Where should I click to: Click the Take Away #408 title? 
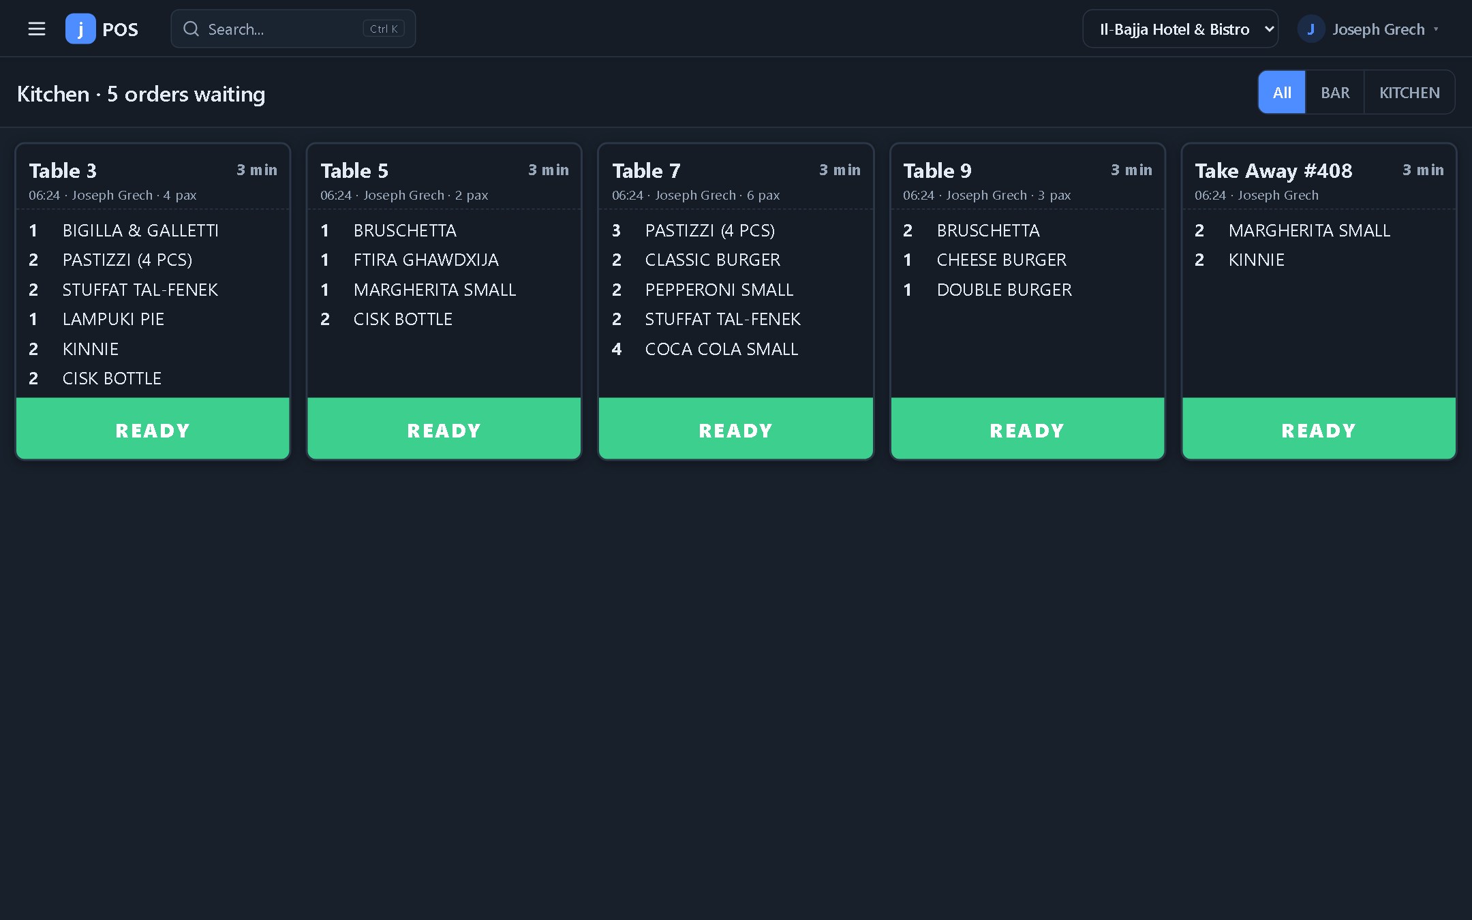1274,170
